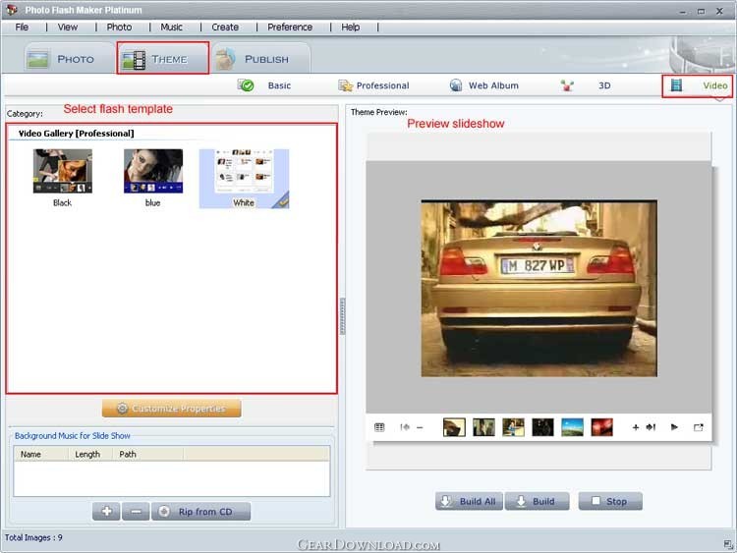
Task: Add background music with the plus button
Action: coord(106,512)
